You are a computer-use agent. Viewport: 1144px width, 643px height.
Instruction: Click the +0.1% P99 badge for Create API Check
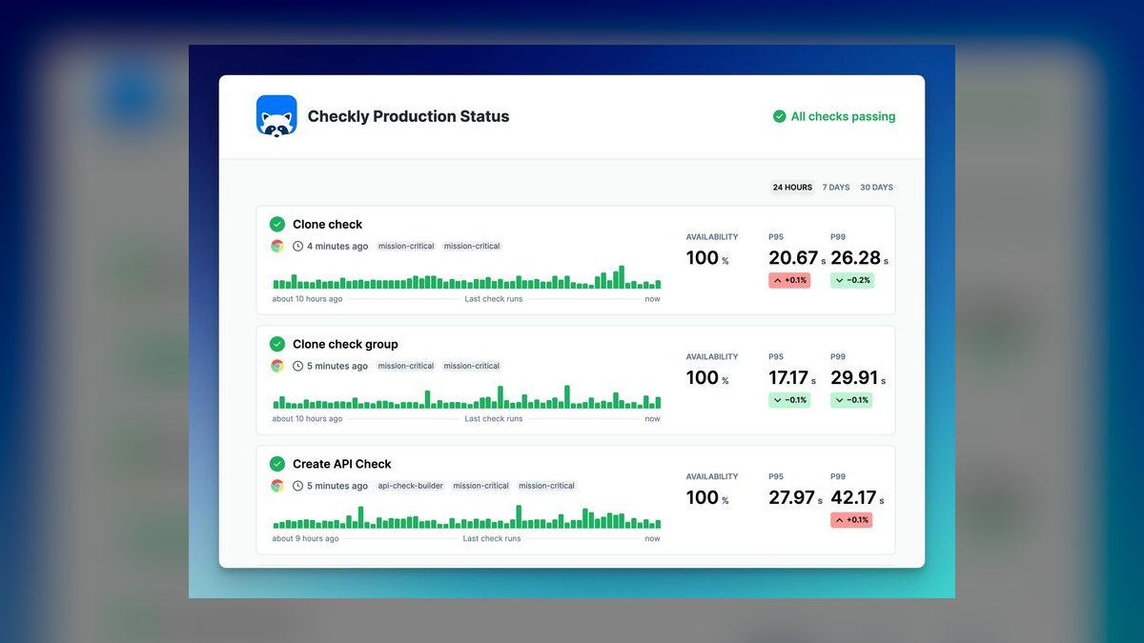click(x=851, y=520)
